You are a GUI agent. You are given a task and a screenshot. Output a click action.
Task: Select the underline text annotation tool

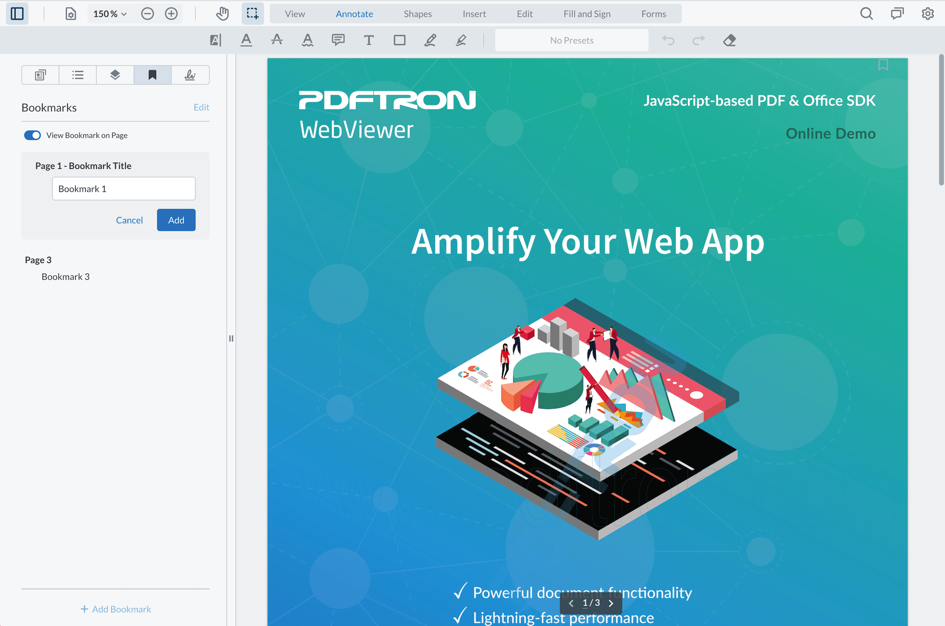(246, 40)
